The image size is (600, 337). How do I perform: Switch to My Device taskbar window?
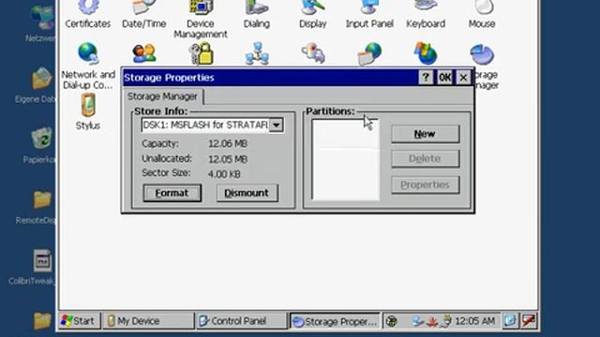click(148, 321)
